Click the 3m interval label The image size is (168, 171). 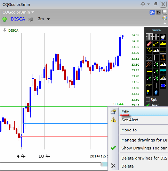(x=41, y=19)
